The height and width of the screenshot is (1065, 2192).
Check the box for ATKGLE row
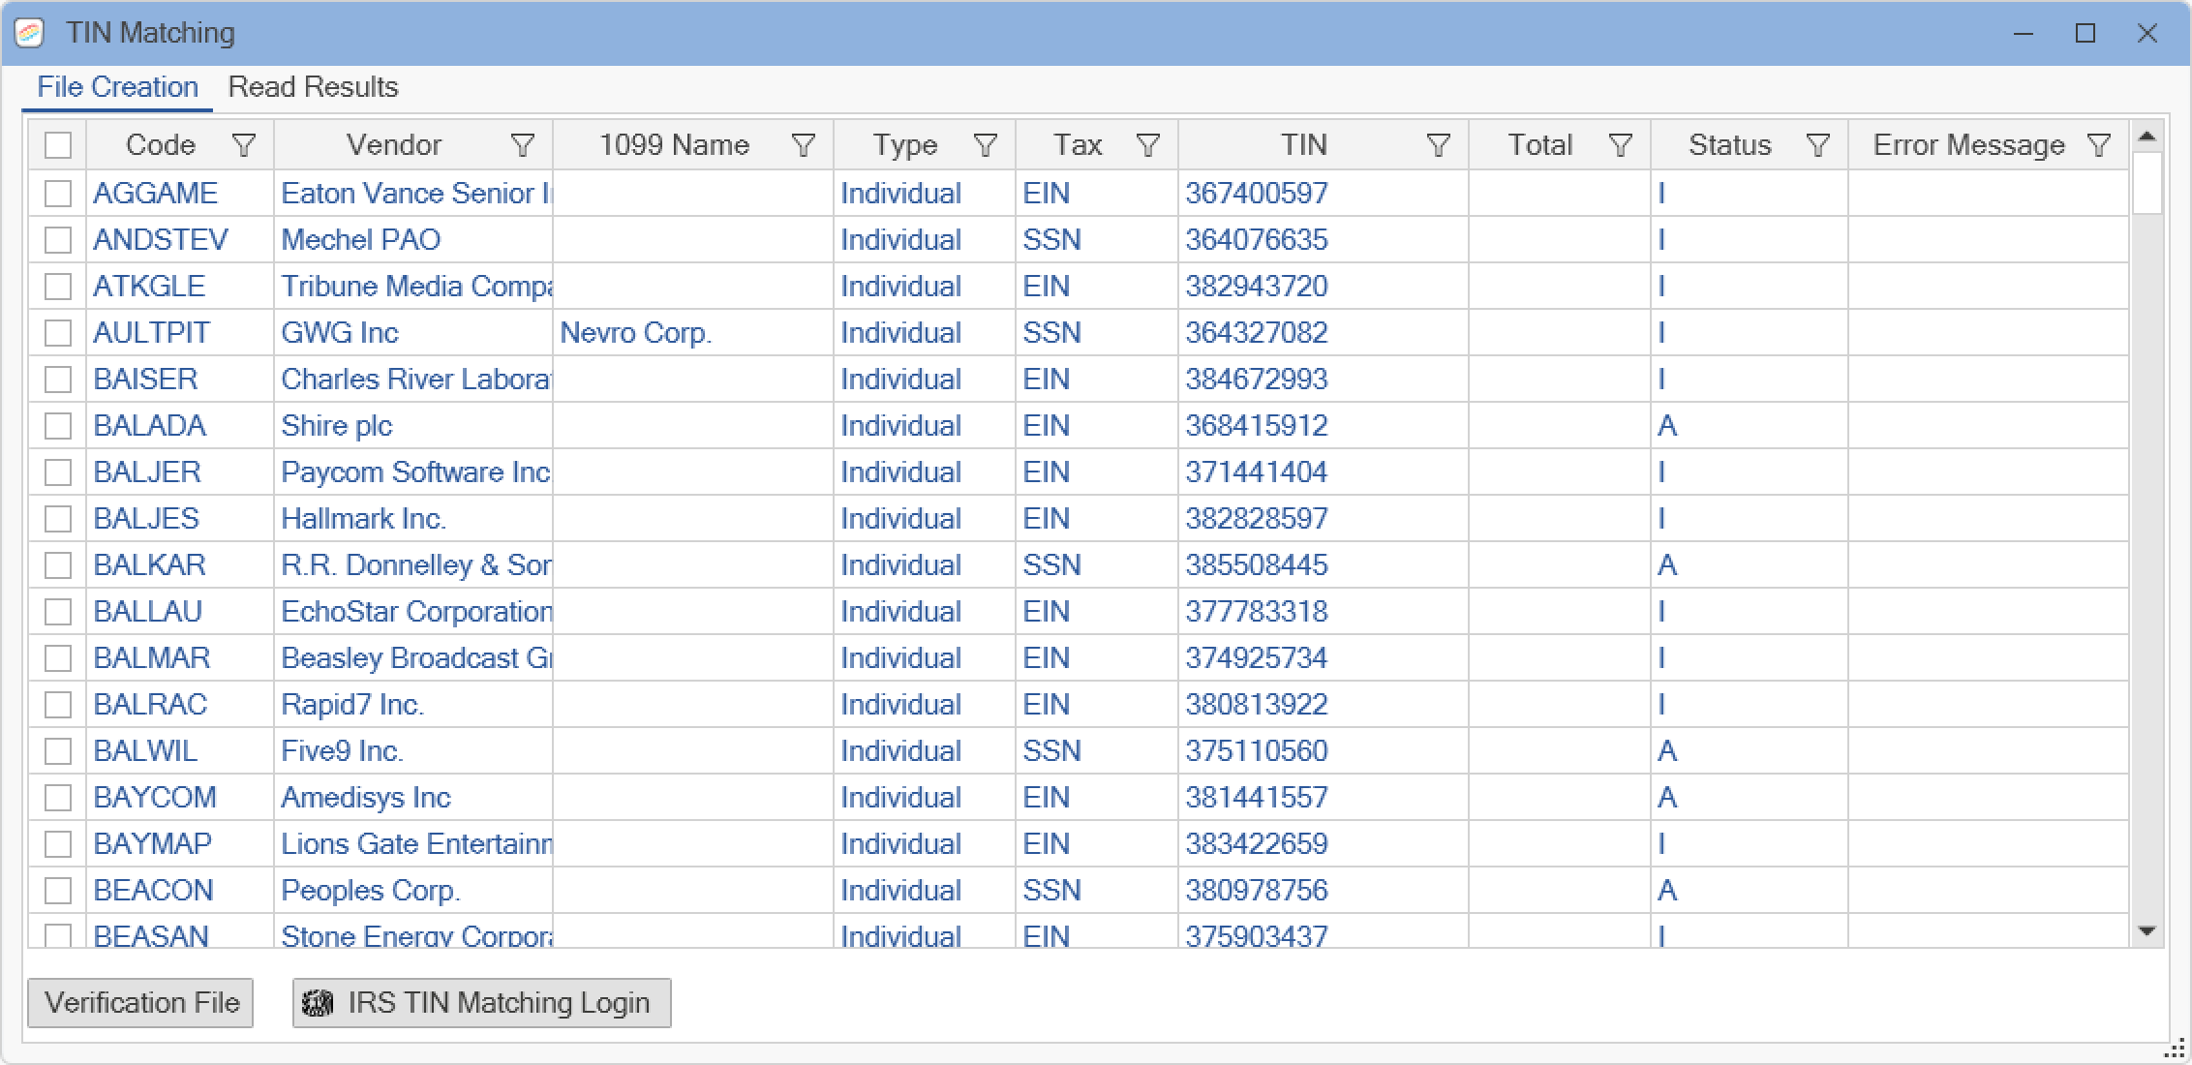(58, 287)
